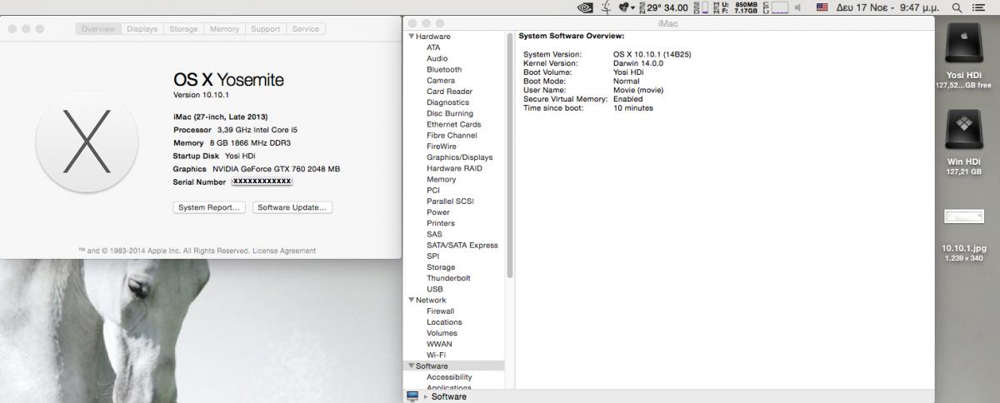
Task: Collapse the Network section triangle
Action: [411, 300]
